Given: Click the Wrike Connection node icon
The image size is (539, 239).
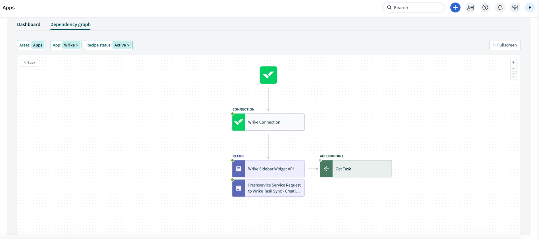Looking at the screenshot, I should [239, 122].
